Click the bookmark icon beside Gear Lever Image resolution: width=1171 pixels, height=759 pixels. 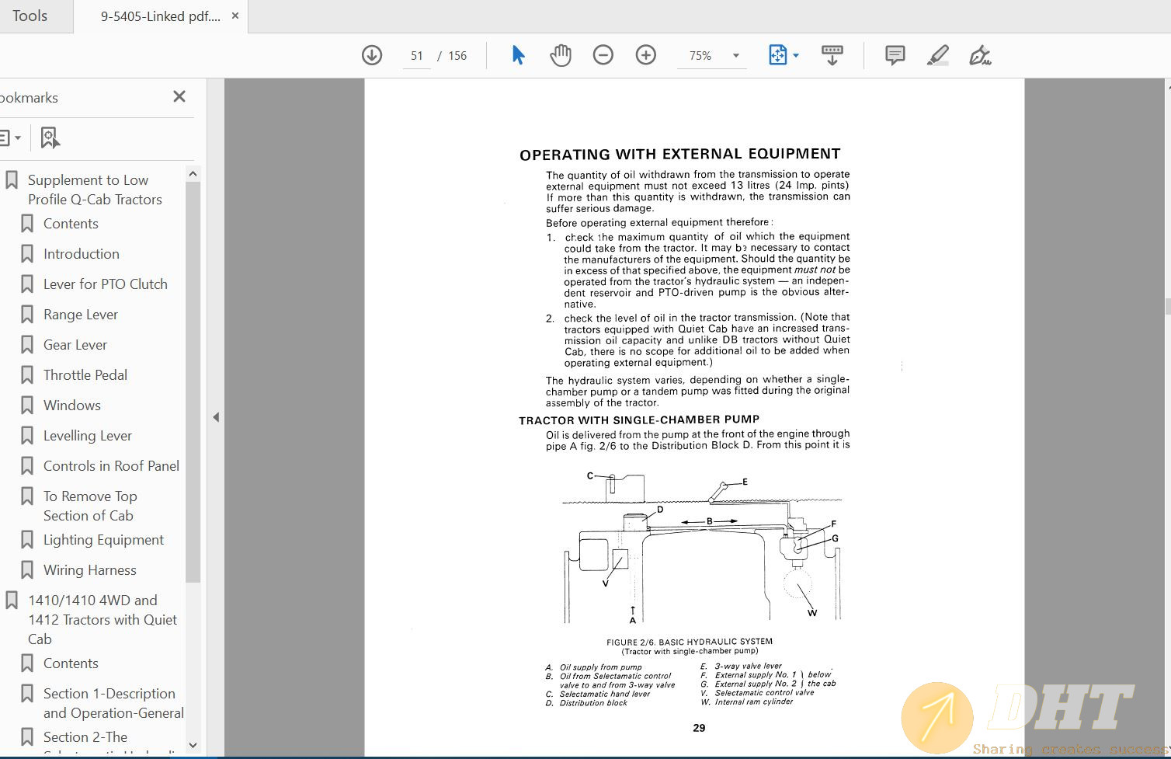[27, 345]
